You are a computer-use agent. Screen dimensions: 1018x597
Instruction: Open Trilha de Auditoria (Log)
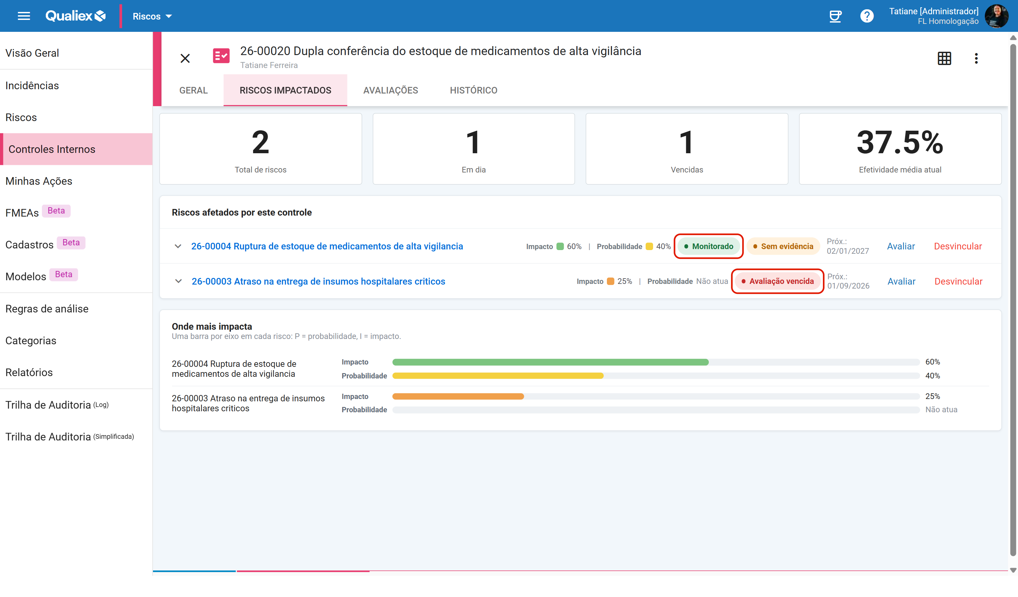click(76, 405)
